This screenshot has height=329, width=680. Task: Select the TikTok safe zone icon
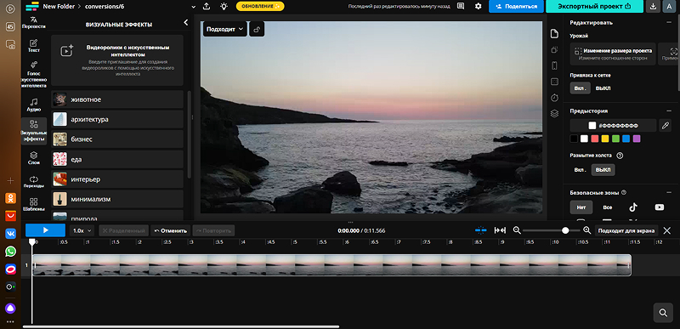[x=633, y=207]
